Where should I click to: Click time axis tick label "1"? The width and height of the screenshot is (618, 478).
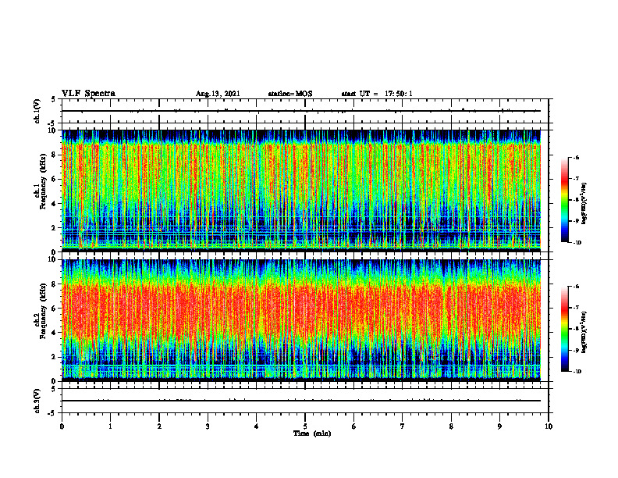pyautogui.click(x=110, y=426)
